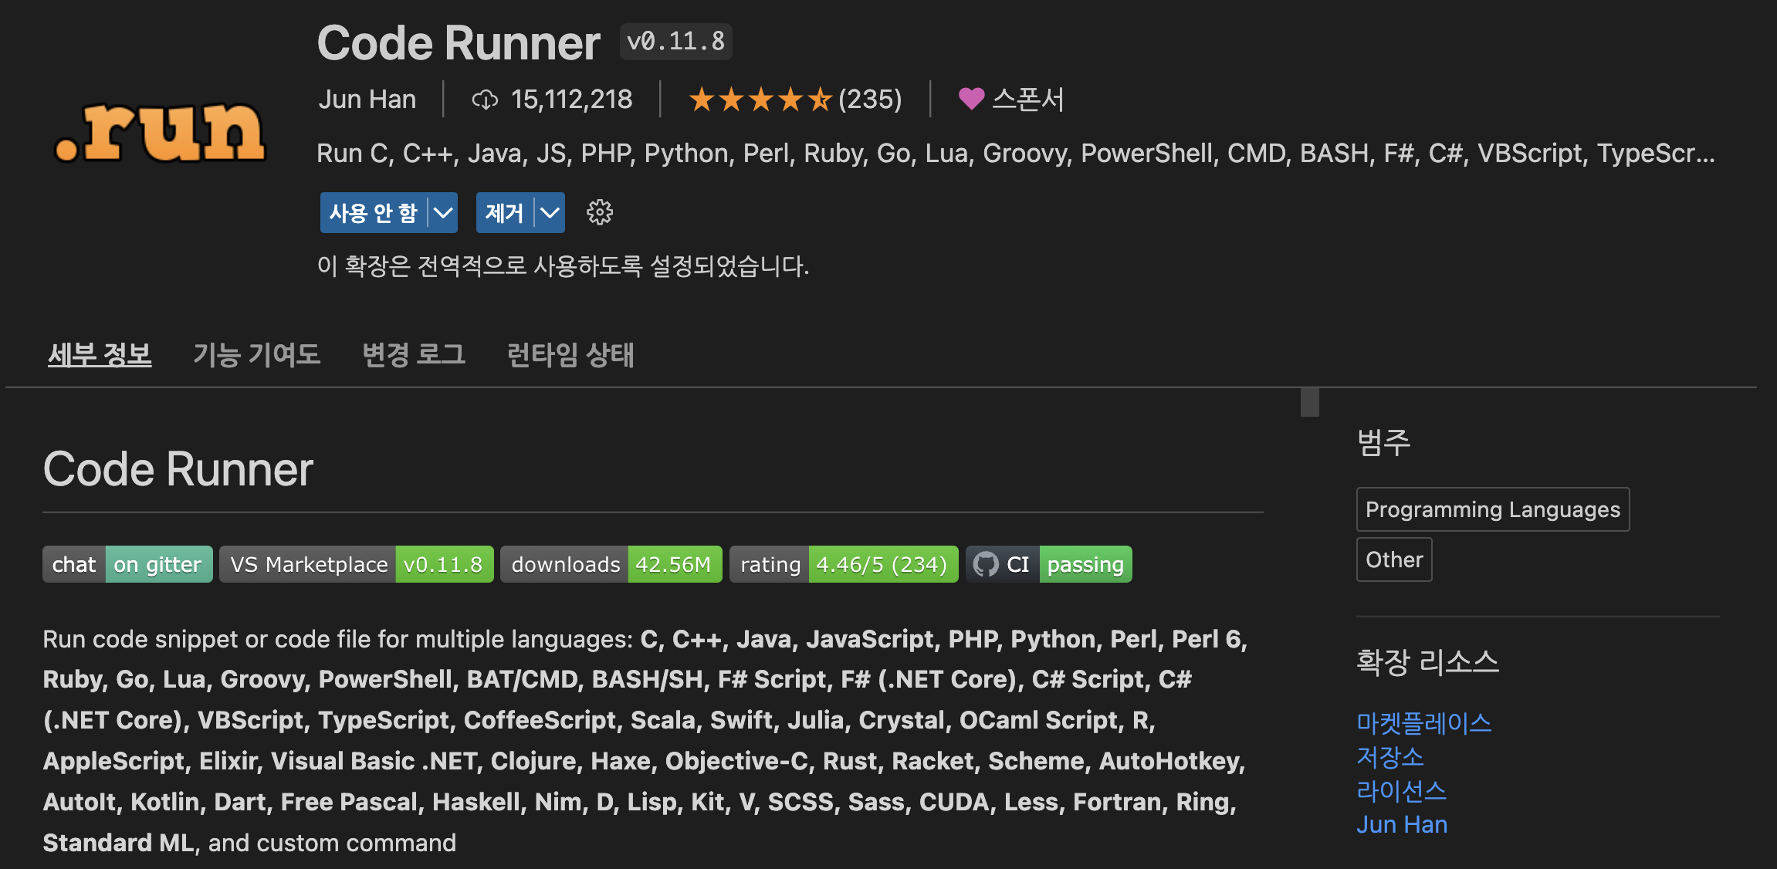The width and height of the screenshot is (1777, 869).
Task: Click the download count cloud icon
Action: point(485,100)
